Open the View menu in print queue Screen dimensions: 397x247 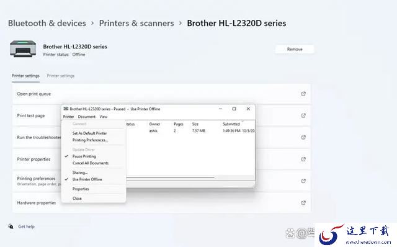(x=104, y=117)
